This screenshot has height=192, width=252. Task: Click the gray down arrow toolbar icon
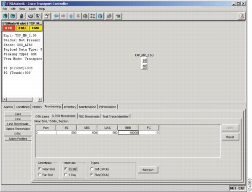[x=78, y=16]
